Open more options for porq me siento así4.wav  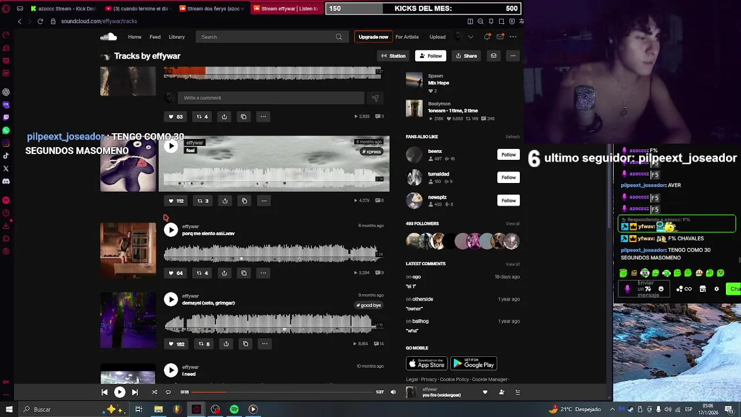[263, 273]
